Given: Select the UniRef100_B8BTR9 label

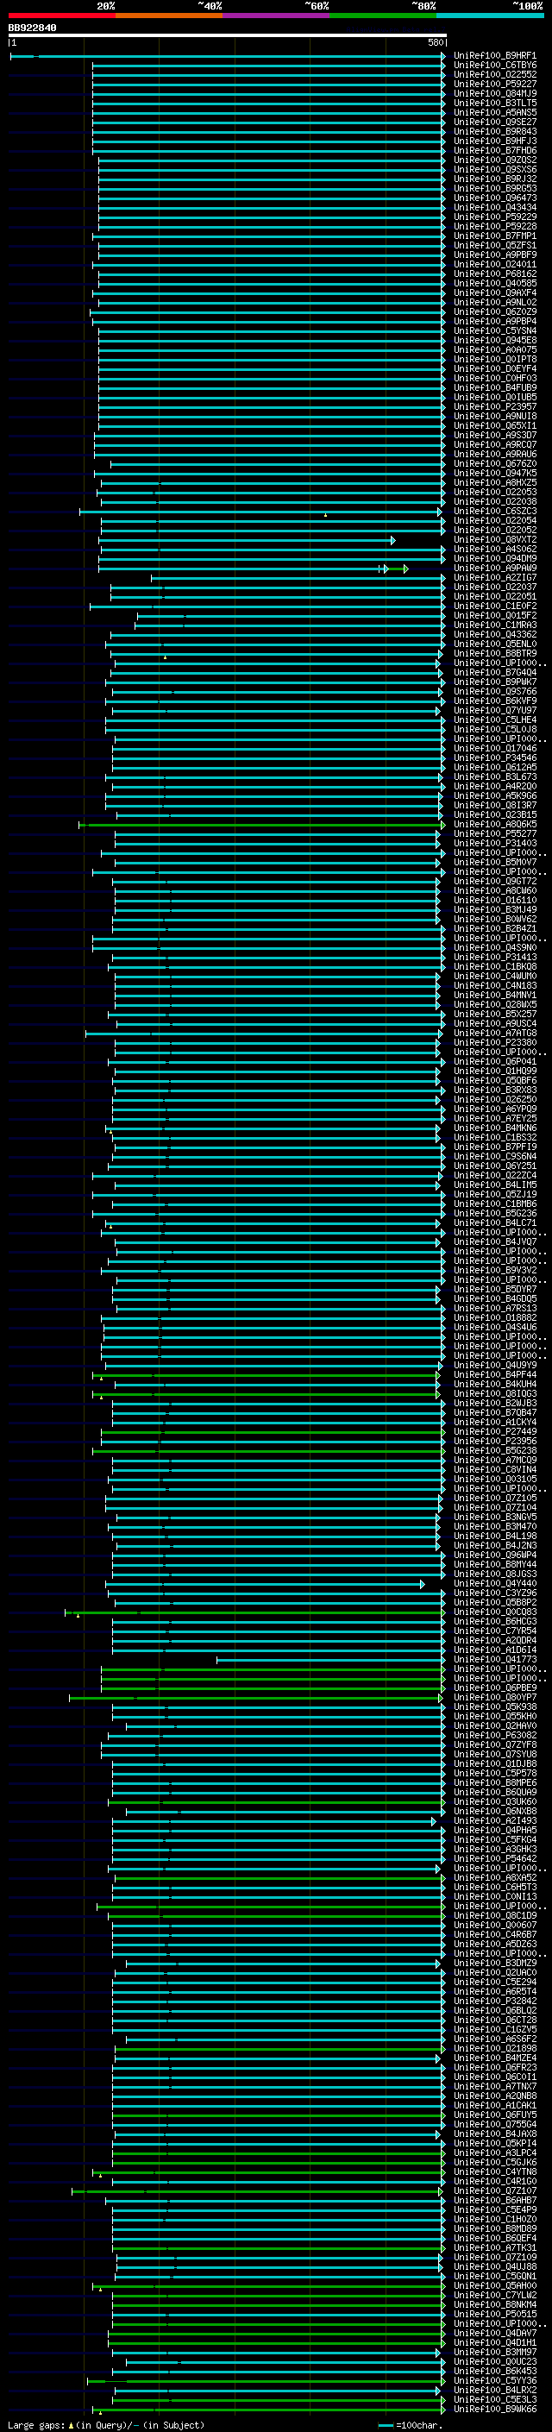Looking at the screenshot, I should (x=494, y=653).
